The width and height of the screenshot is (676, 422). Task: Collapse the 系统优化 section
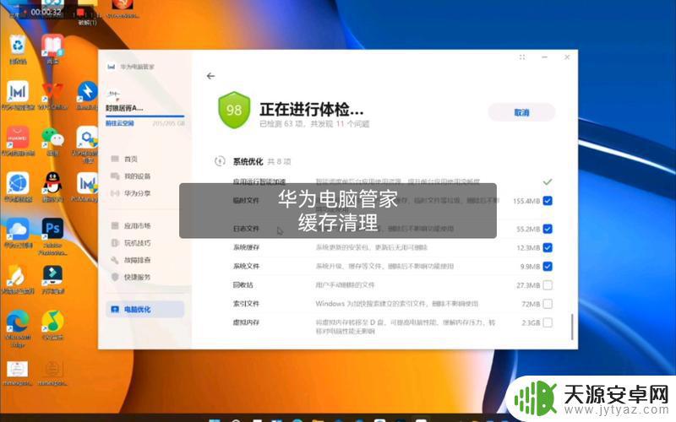(220, 161)
